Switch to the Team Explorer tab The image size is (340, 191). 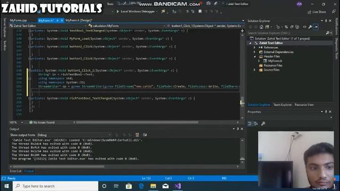coord(282,105)
